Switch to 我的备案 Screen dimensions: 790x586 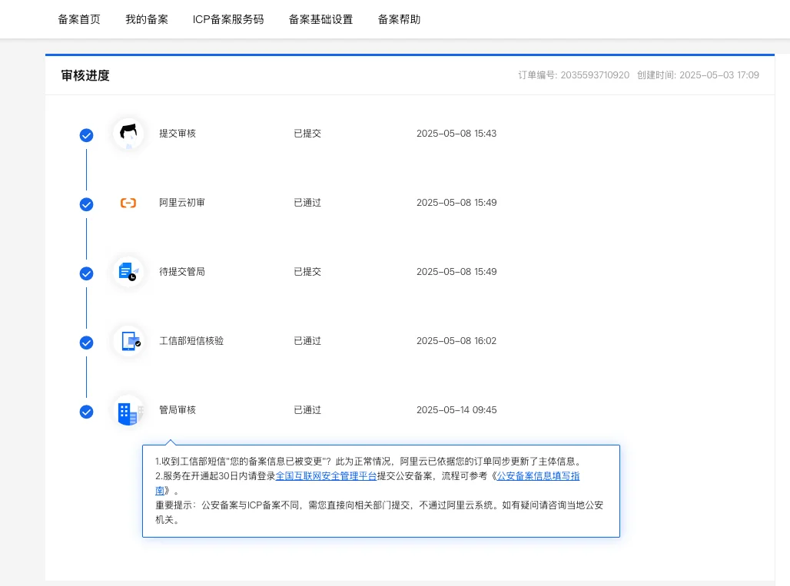click(x=147, y=19)
